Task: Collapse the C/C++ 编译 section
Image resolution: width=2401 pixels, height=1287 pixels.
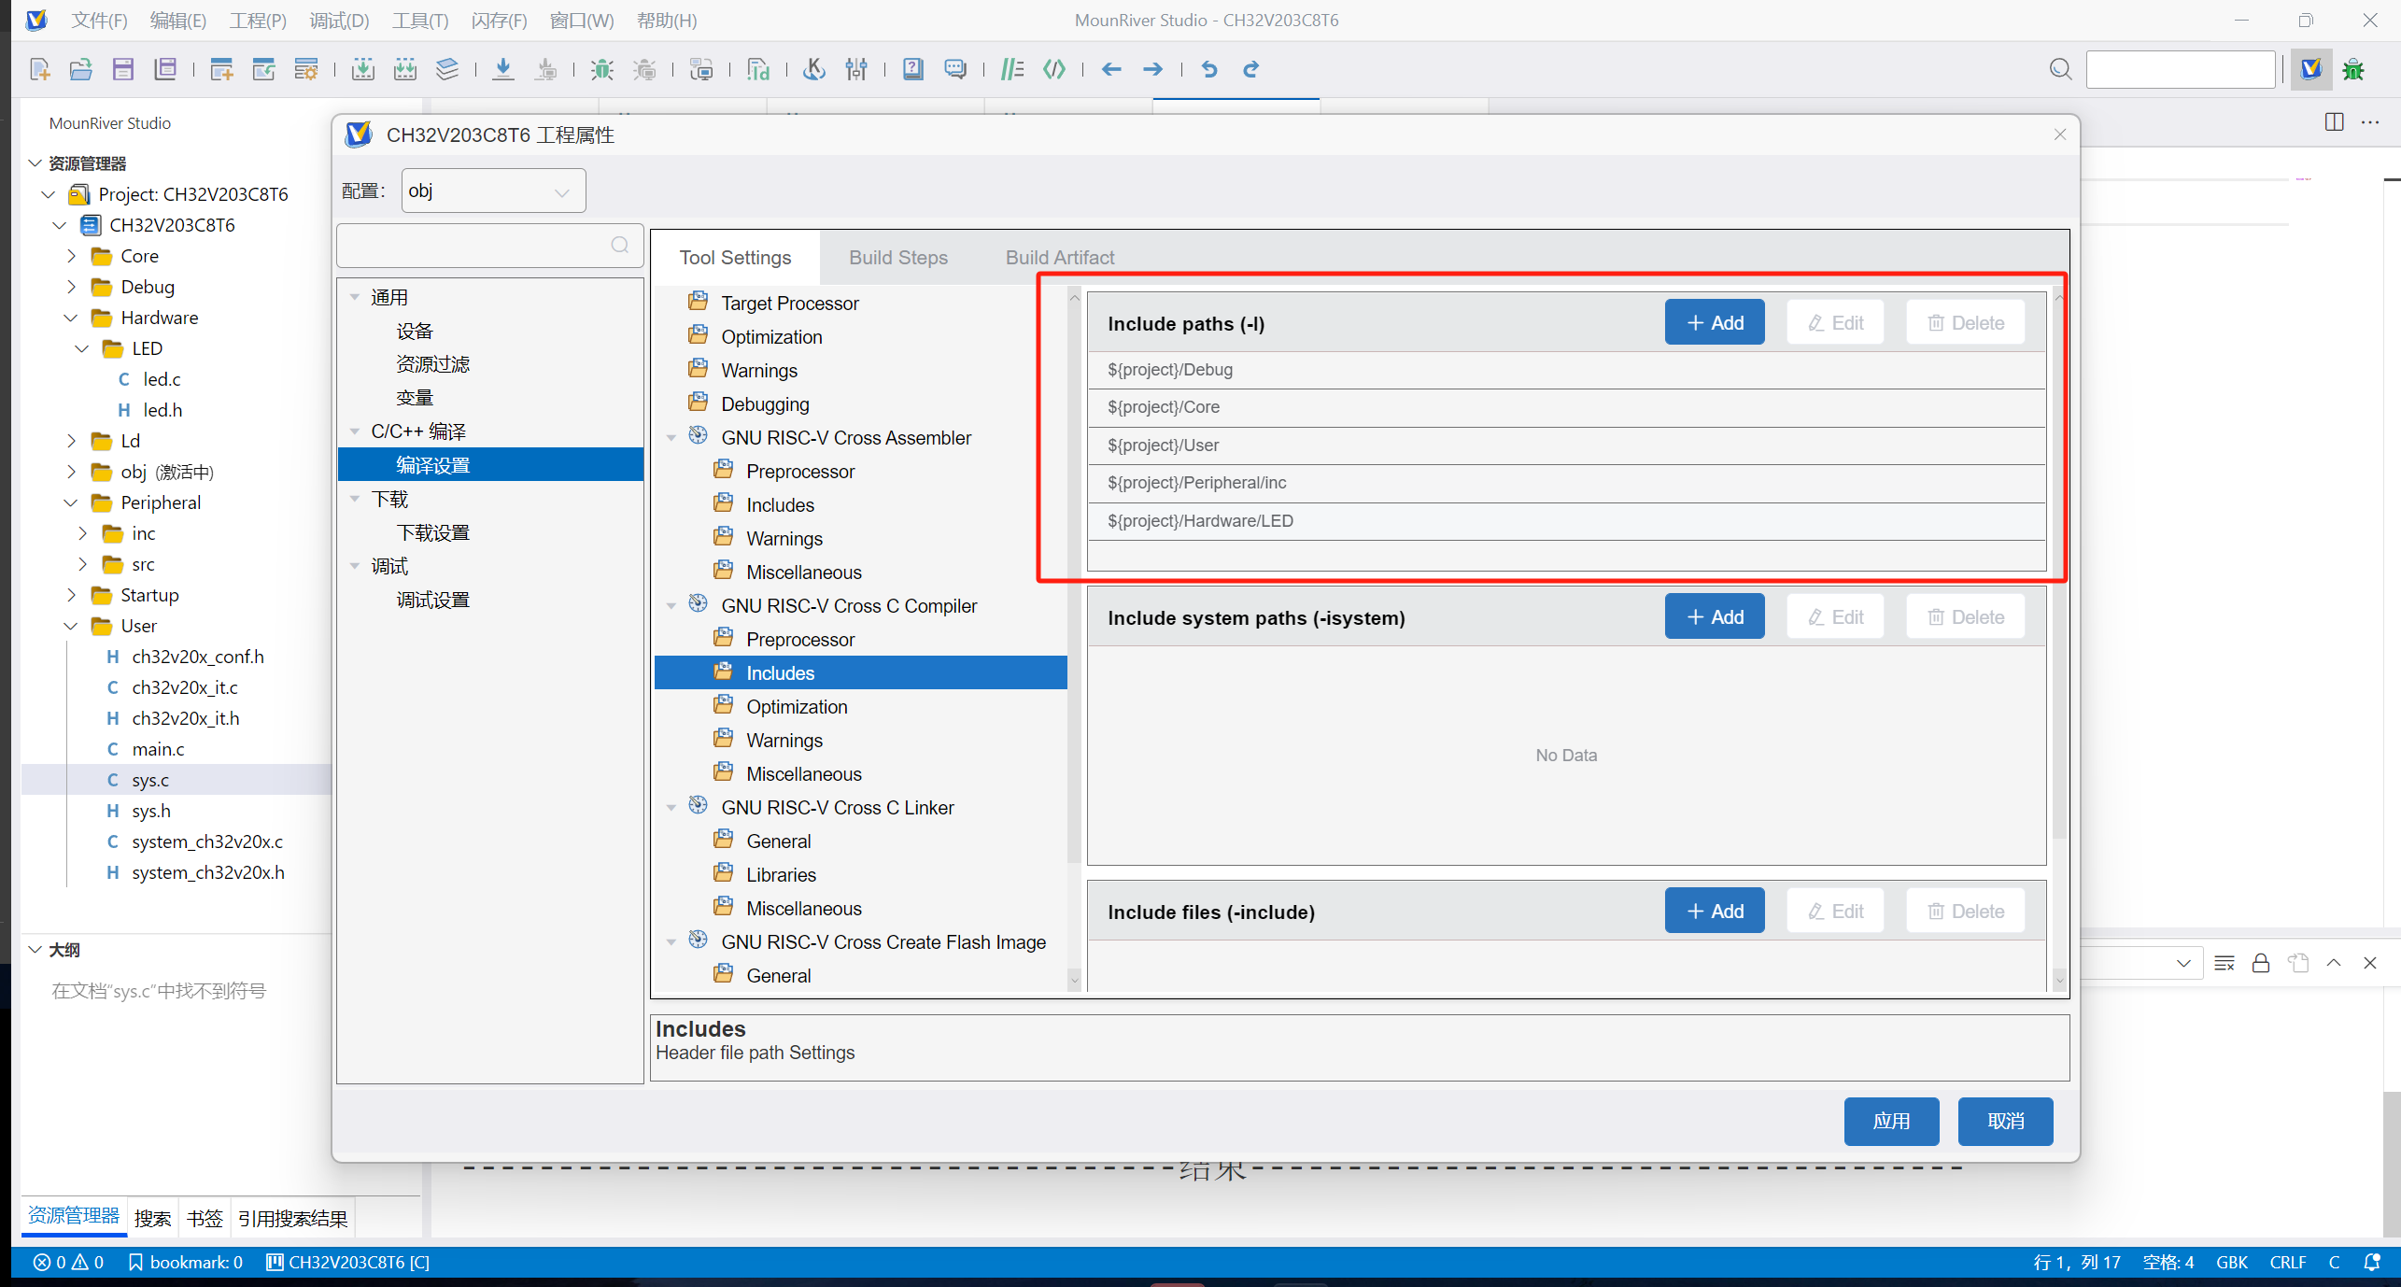Action: coord(355,431)
